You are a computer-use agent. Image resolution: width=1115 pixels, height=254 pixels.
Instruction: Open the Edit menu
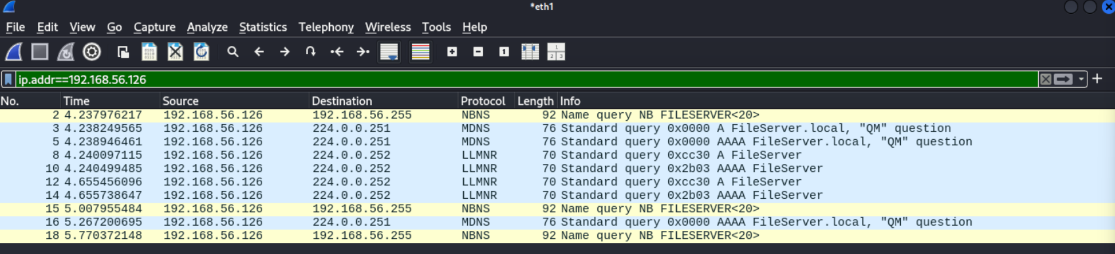(x=47, y=27)
